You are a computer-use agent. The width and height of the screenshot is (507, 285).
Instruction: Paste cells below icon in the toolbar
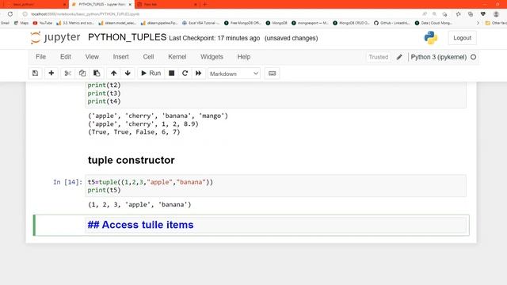[97, 74]
